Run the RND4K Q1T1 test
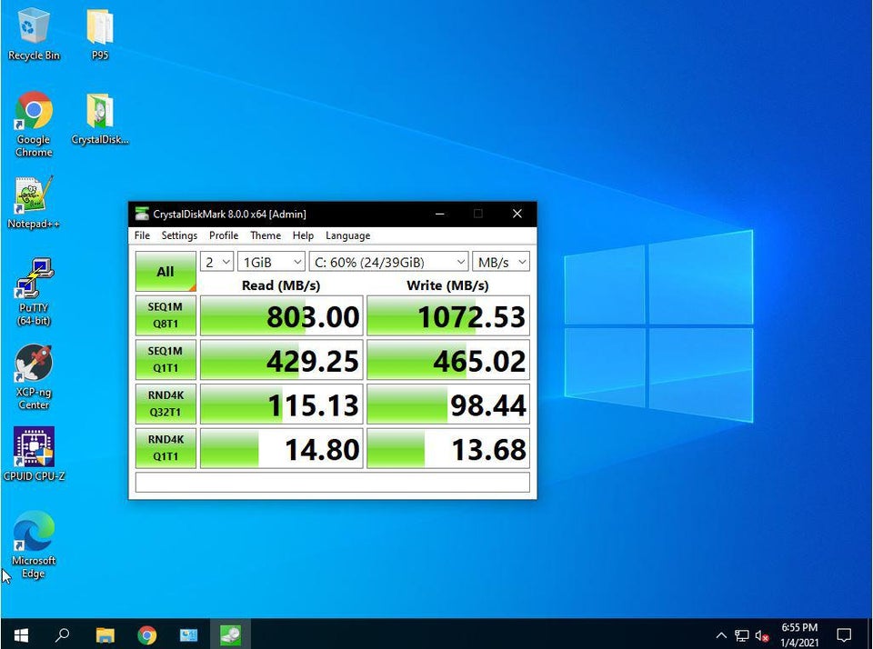 pyautogui.click(x=166, y=448)
